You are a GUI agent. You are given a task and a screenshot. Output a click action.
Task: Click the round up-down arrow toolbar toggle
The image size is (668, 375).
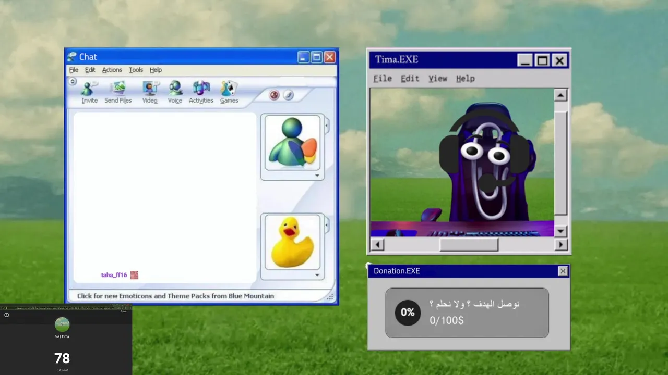coord(73,81)
